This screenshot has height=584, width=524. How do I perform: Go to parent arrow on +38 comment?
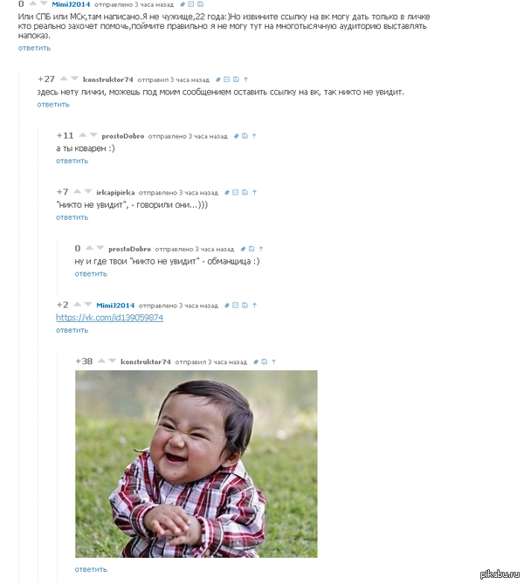click(273, 361)
